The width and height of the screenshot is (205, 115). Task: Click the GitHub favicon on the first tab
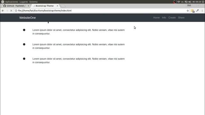click(x=4, y=6)
